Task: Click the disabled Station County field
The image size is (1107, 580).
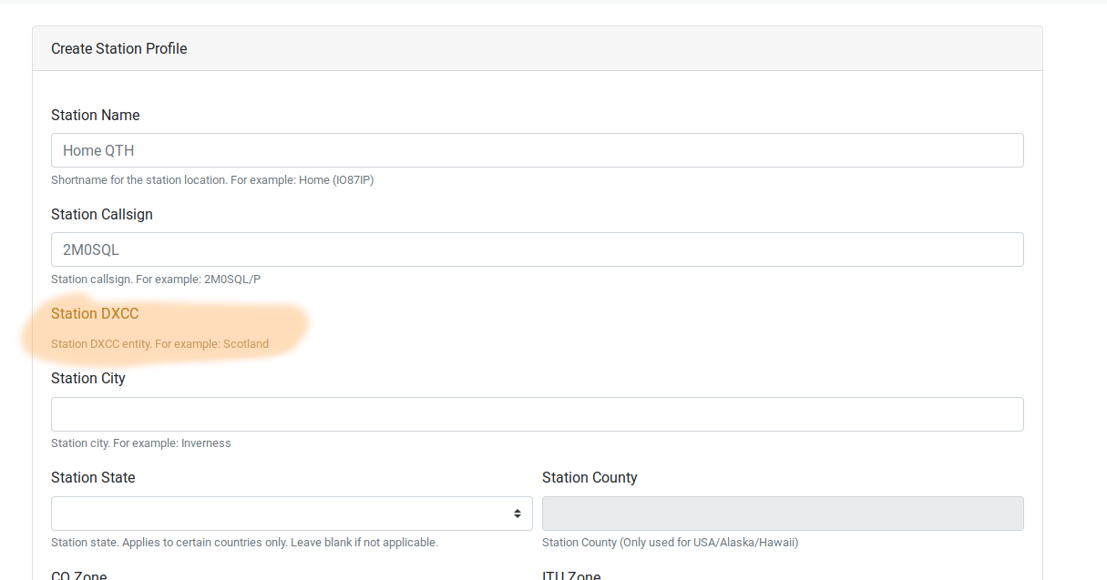Action: [783, 513]
